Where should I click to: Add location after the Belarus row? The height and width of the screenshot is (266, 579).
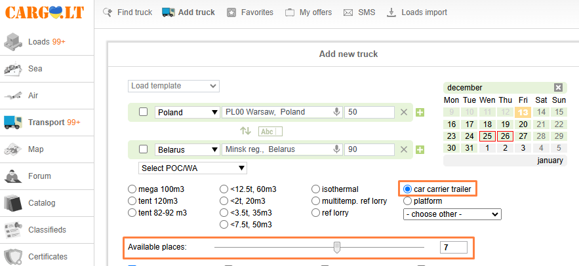pos(420,149)
